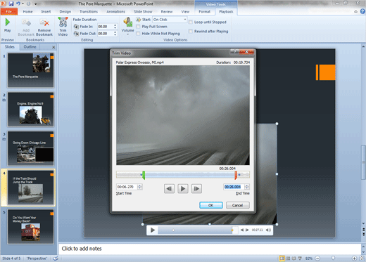Click the green start trim marker
Image resolution: width=366 pixels, height=262 pixels.
coord(144,175)
